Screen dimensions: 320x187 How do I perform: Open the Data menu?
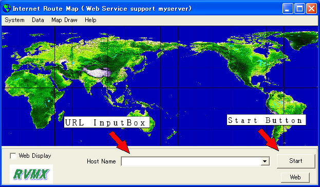click(38, 20)
